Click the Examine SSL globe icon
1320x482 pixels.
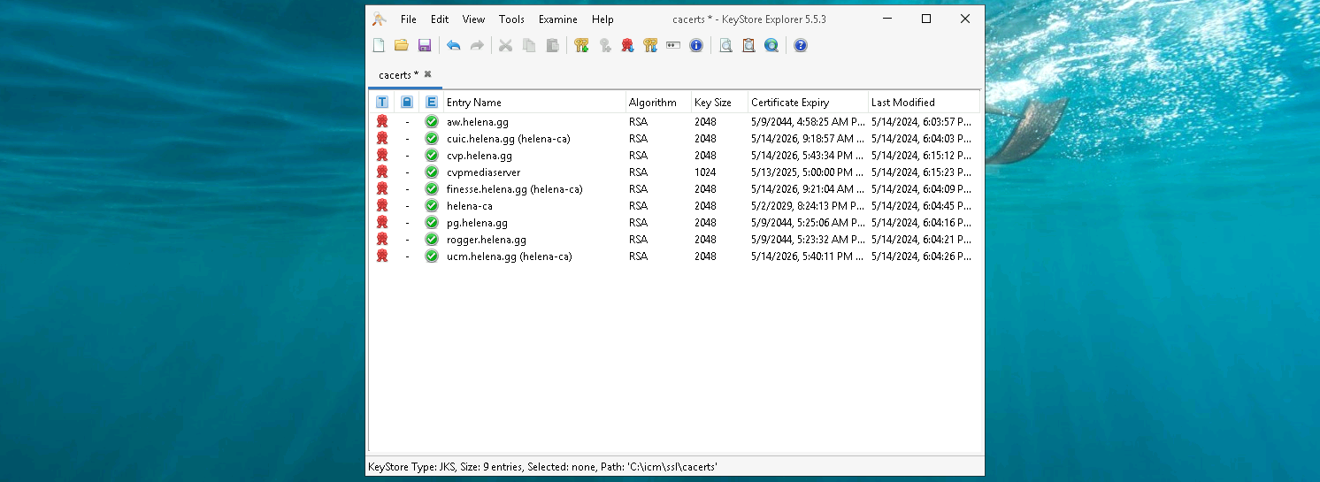click(x=771, y=45)
